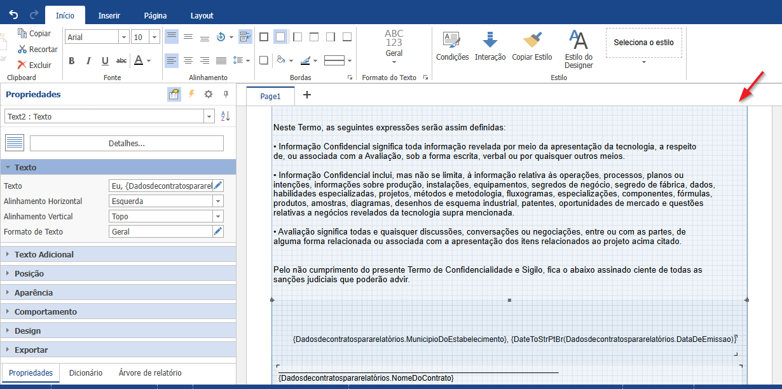The width and height of the screenshot is (782, 389).
Task: Toggle Italic font formatting
Action: coord(88,61)
